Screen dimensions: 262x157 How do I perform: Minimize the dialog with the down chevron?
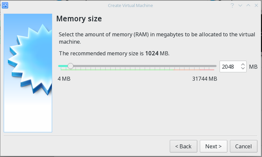[x=240, y=5]
